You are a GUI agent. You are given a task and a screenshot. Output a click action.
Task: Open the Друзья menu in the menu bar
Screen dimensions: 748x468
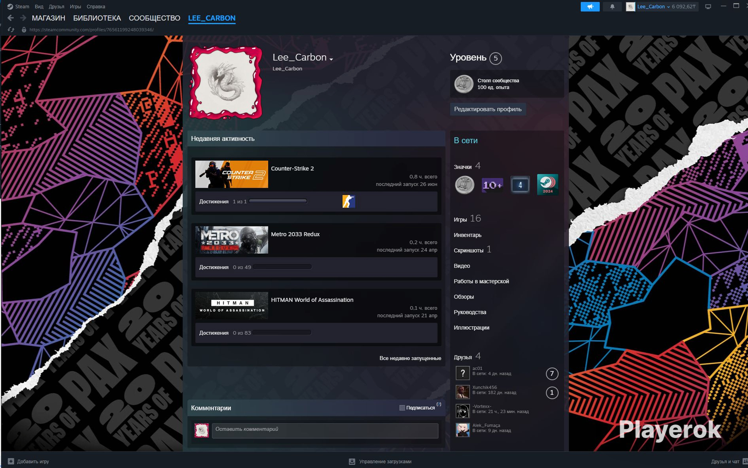(56, 7)
